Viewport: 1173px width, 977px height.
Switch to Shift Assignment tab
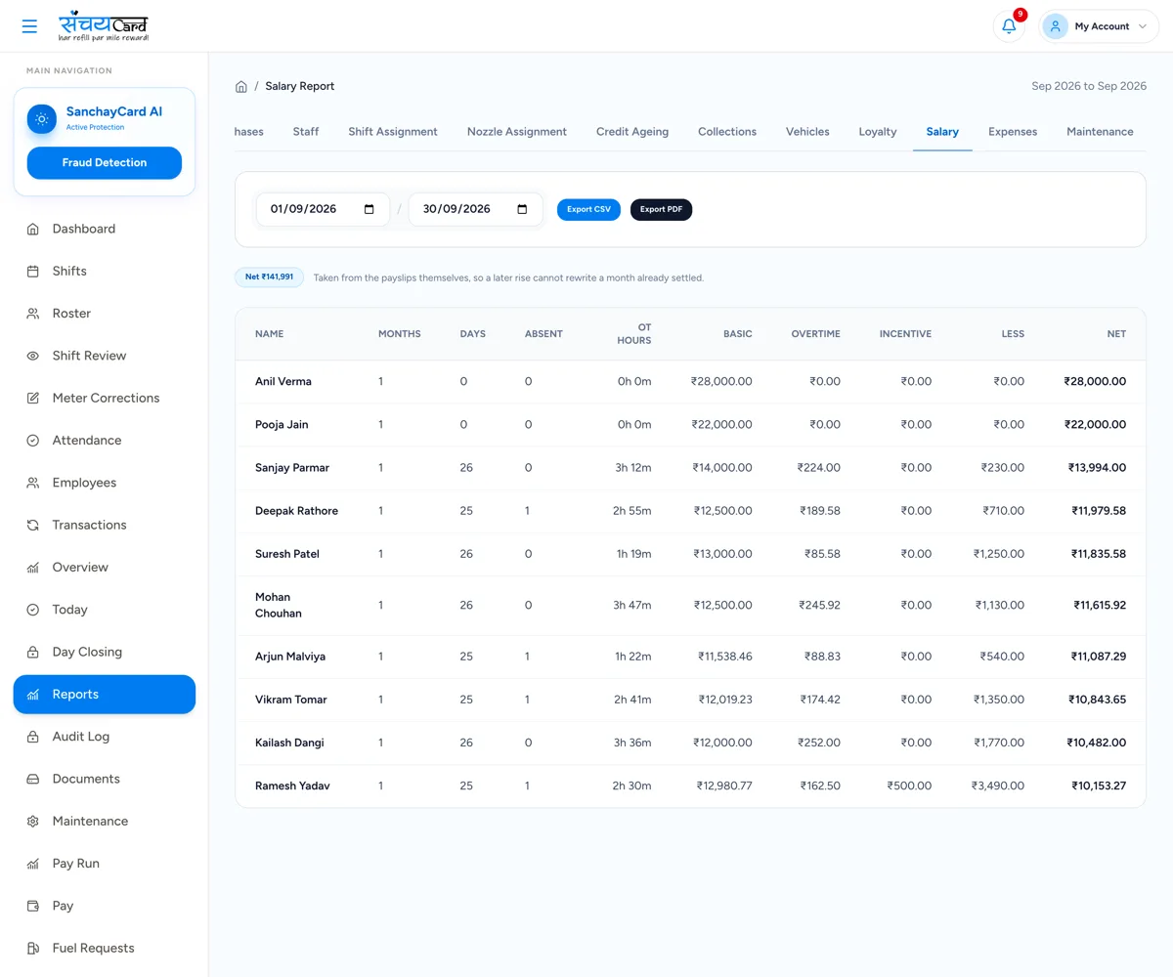(393, 132)
